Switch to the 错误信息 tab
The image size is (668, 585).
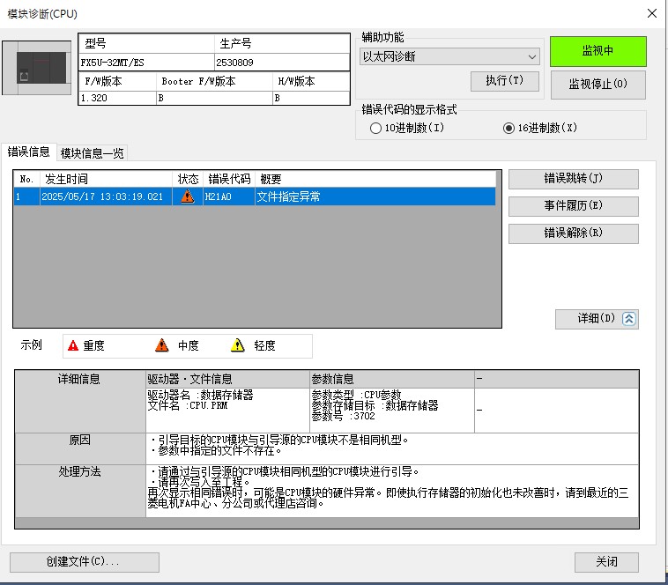point(29,152)
